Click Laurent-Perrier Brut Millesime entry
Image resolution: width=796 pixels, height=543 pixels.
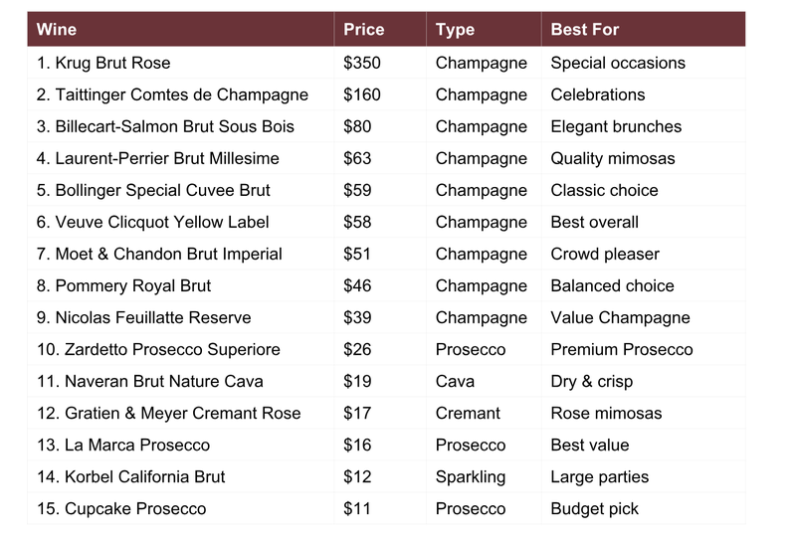click(157, 158)
